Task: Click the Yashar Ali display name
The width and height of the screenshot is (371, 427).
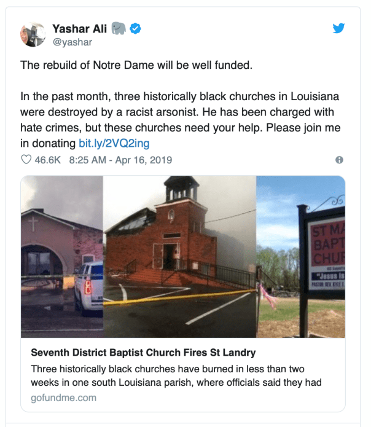Action: click(79, 29)
